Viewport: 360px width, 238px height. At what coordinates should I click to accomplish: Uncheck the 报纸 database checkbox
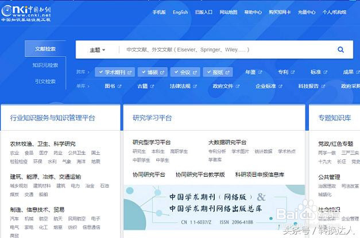click(x=209, y=72)
